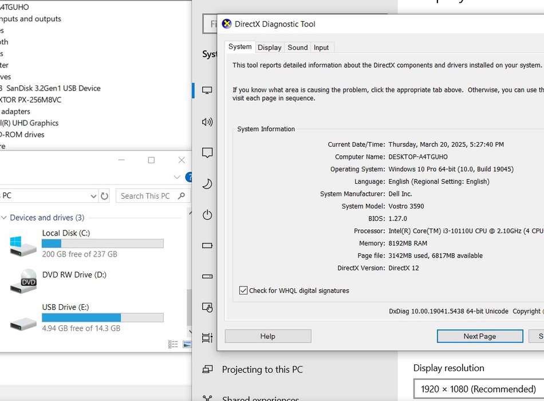Screen dimensions: 544x401
Task: Open the address bar history dropdown
Action: (x=93, y=196)
